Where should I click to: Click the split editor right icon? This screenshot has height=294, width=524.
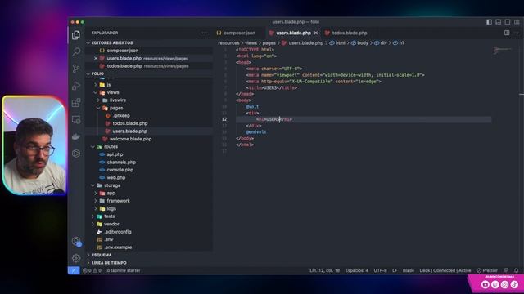pos(507,33)
